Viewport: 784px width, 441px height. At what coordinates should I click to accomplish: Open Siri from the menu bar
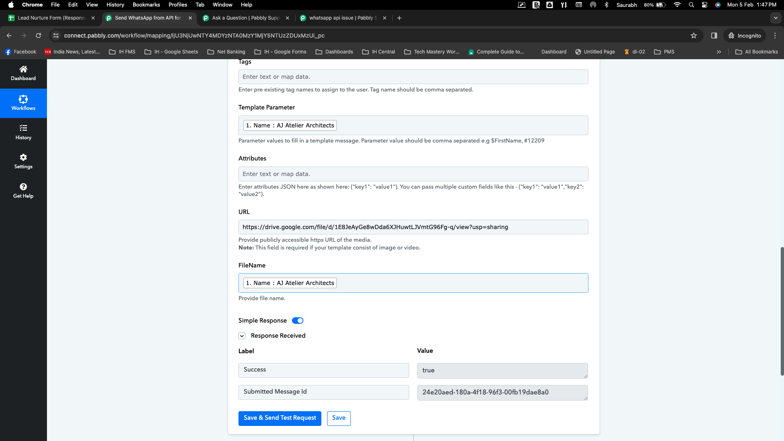pyautogui.click(x=718, y=5)
